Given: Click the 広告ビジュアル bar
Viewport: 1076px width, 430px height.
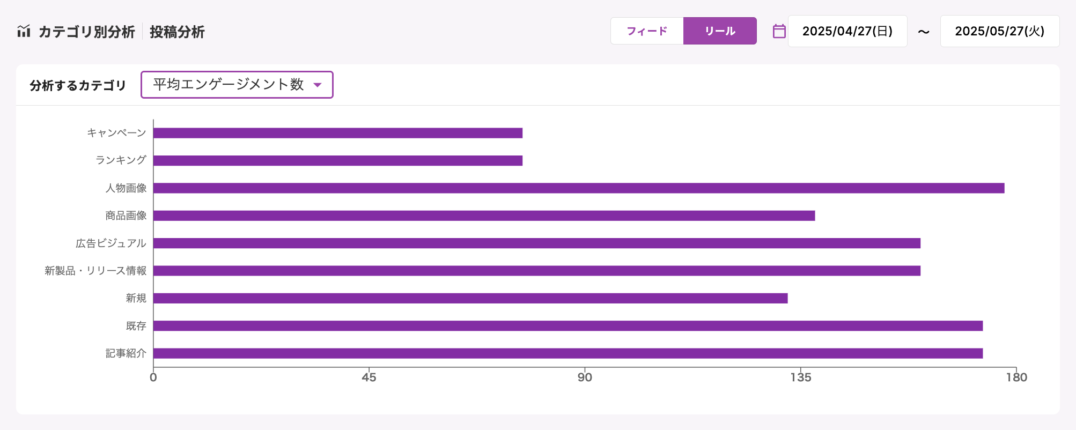Looking at the screenshot, I should [536, 243].
